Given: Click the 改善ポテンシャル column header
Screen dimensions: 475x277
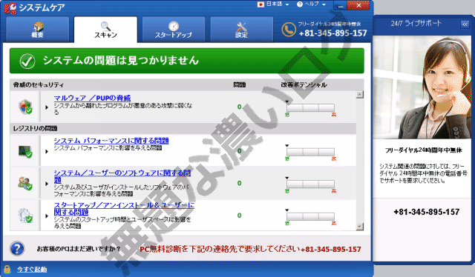Looking at the screenshot, I should pos(304,85).
